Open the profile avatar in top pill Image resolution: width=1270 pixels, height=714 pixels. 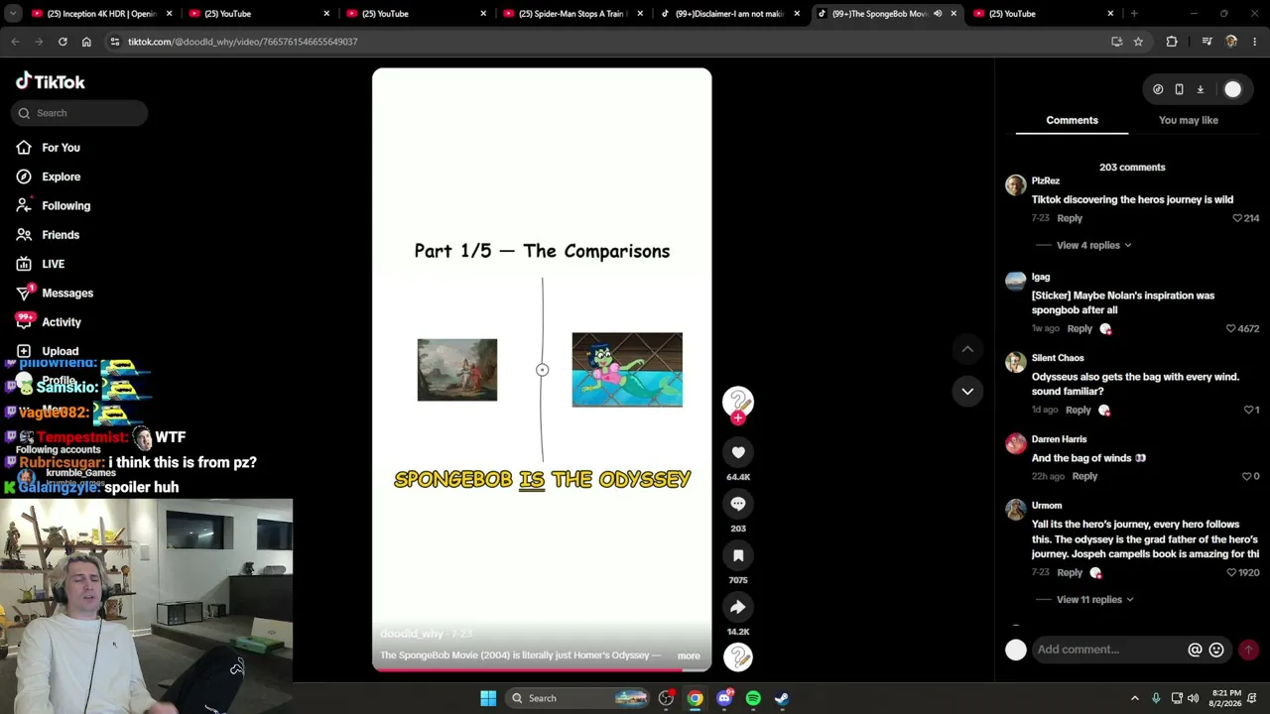click(1232, 89)
